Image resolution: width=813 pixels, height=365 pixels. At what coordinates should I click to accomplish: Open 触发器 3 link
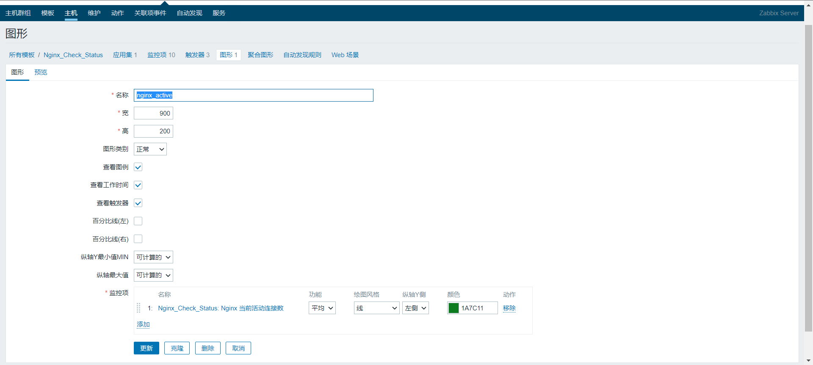point(197,55)
